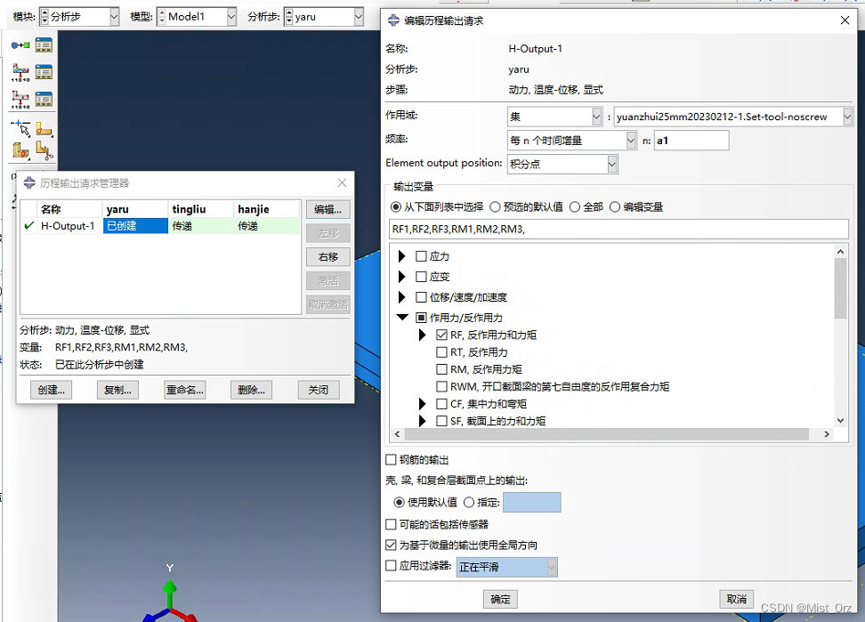Click the Create Field Output icon

[x=20, y=72]
